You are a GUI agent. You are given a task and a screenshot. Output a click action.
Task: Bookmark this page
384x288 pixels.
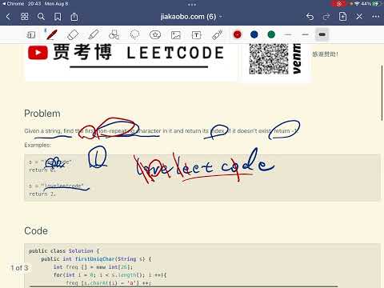tap(58, 17)
